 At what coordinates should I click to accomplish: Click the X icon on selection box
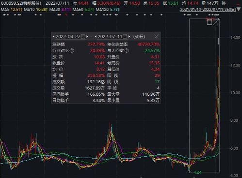coord(216,22)
